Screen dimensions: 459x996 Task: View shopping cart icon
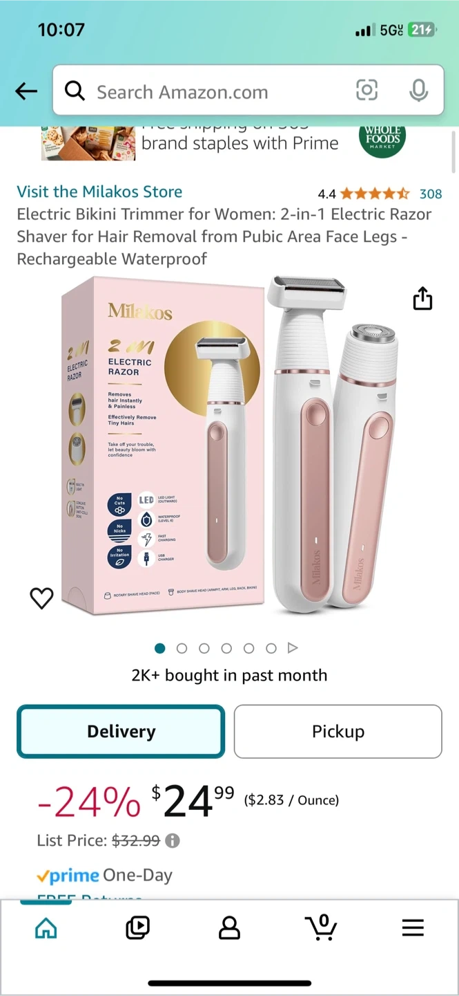click(x=321, y=927)
